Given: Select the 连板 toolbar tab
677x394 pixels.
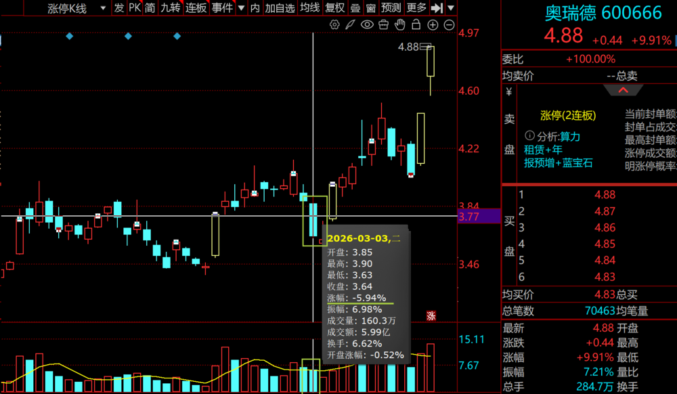Looking at the screenshot, I should 196,8.
